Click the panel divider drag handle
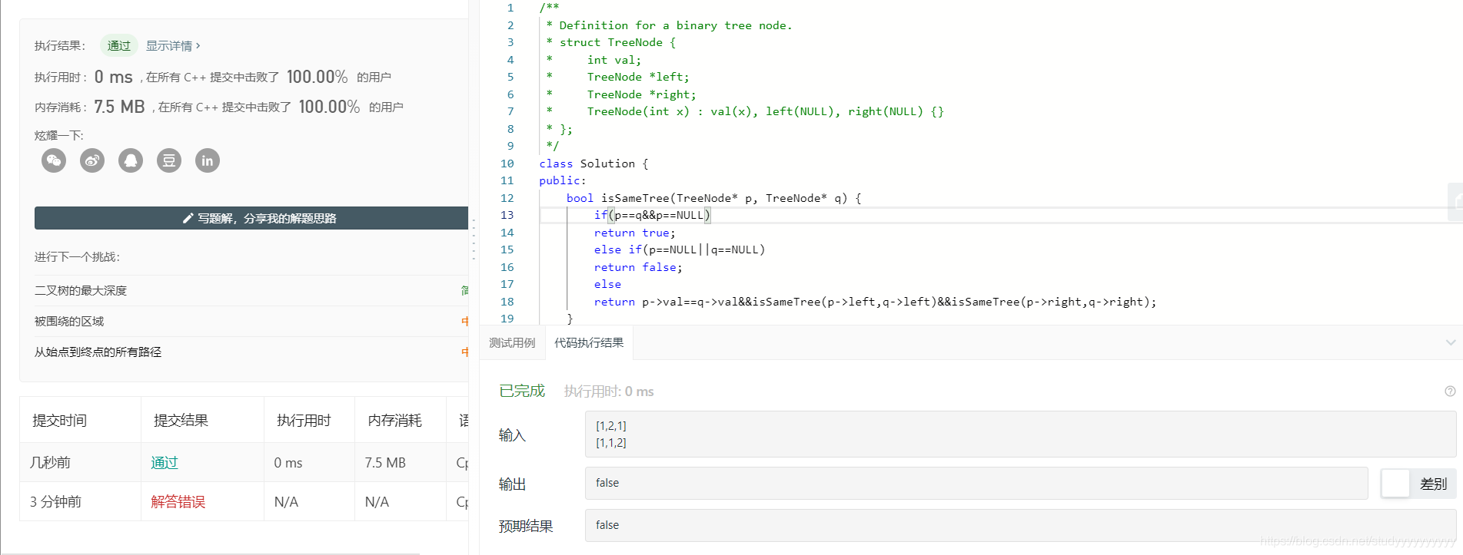 pos(474,240)
